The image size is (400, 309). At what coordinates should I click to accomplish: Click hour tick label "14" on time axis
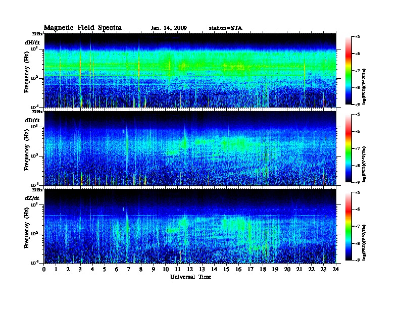pos(214,269)
